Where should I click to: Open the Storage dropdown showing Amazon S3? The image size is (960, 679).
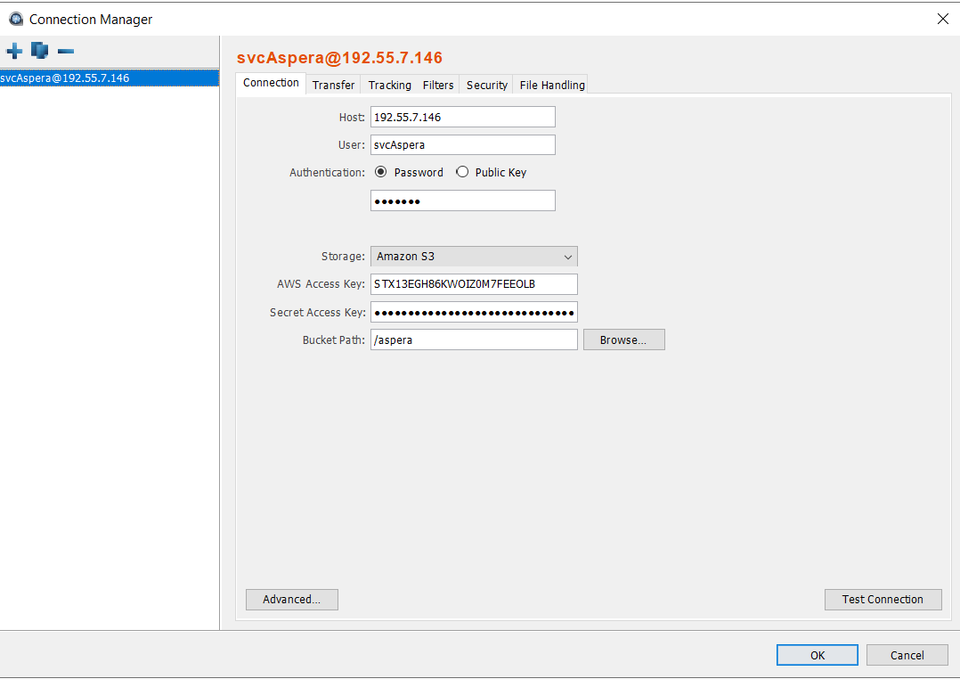[474, 257]
